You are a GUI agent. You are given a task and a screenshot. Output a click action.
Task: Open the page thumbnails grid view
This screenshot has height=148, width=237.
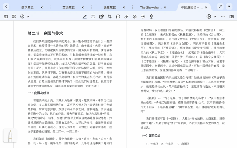14,16
